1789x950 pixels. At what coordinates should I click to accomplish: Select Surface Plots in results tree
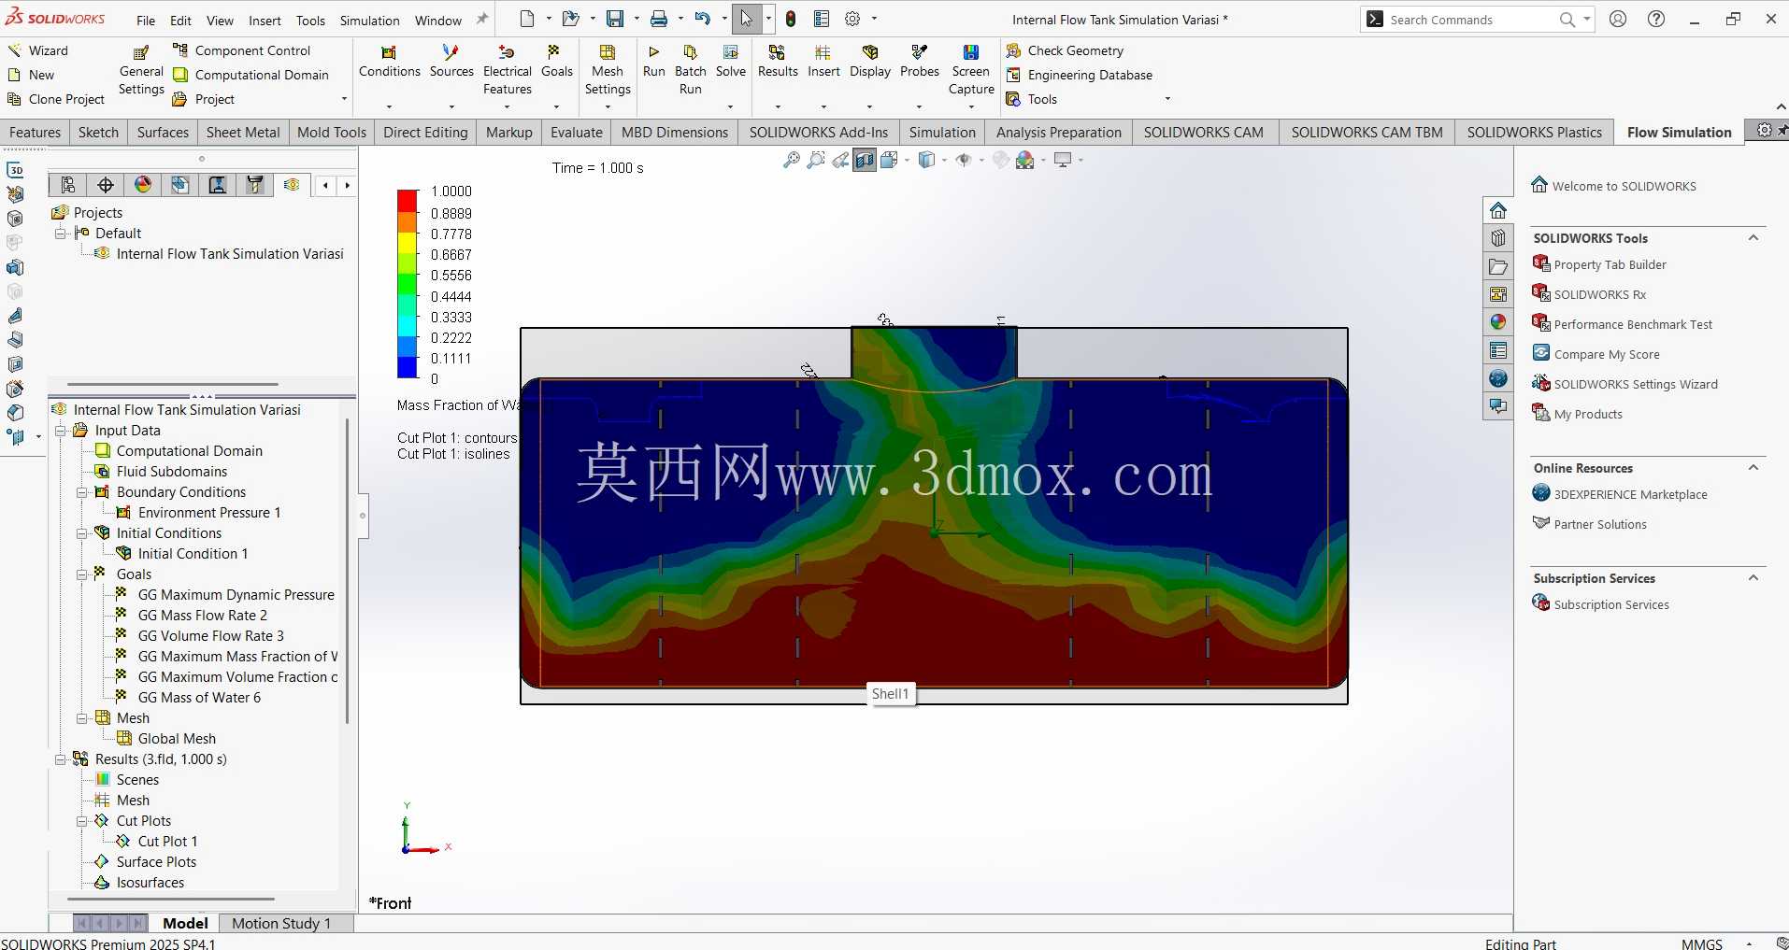click(146, 862)
